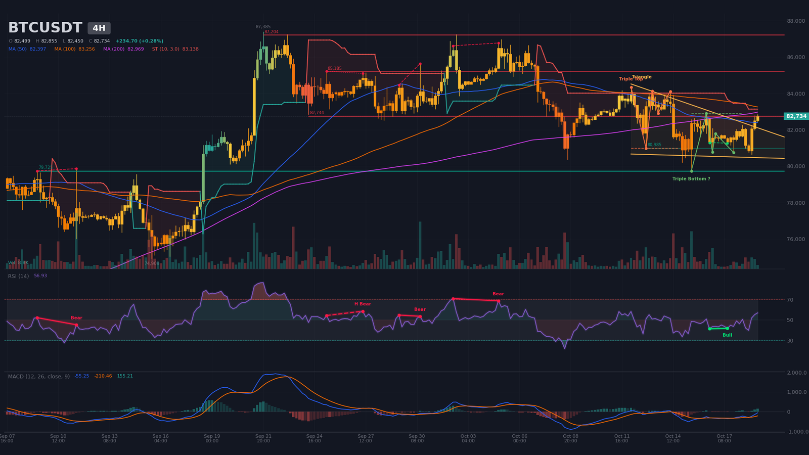809x455 pixels.
Task: Click the 87,385 peak price label
Action: [x=263, y=27]
